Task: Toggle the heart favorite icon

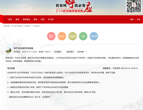Action: [86, 52]
